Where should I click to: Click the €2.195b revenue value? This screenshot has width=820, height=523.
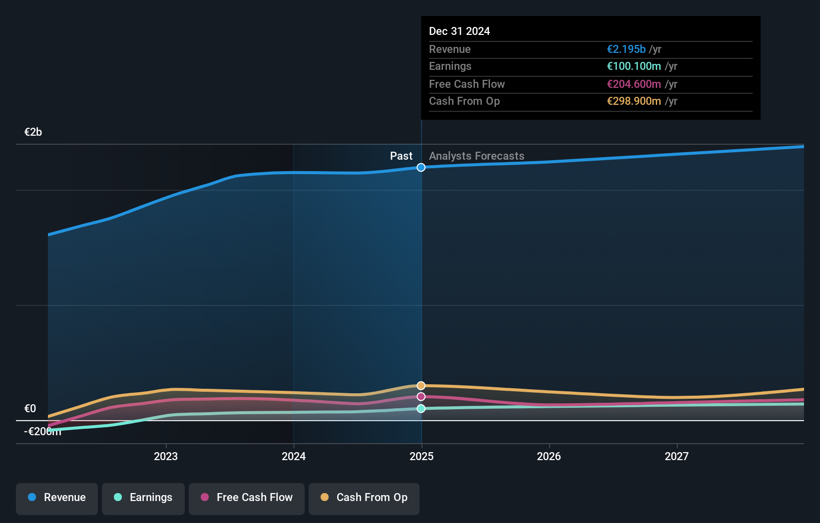(626, 49)
